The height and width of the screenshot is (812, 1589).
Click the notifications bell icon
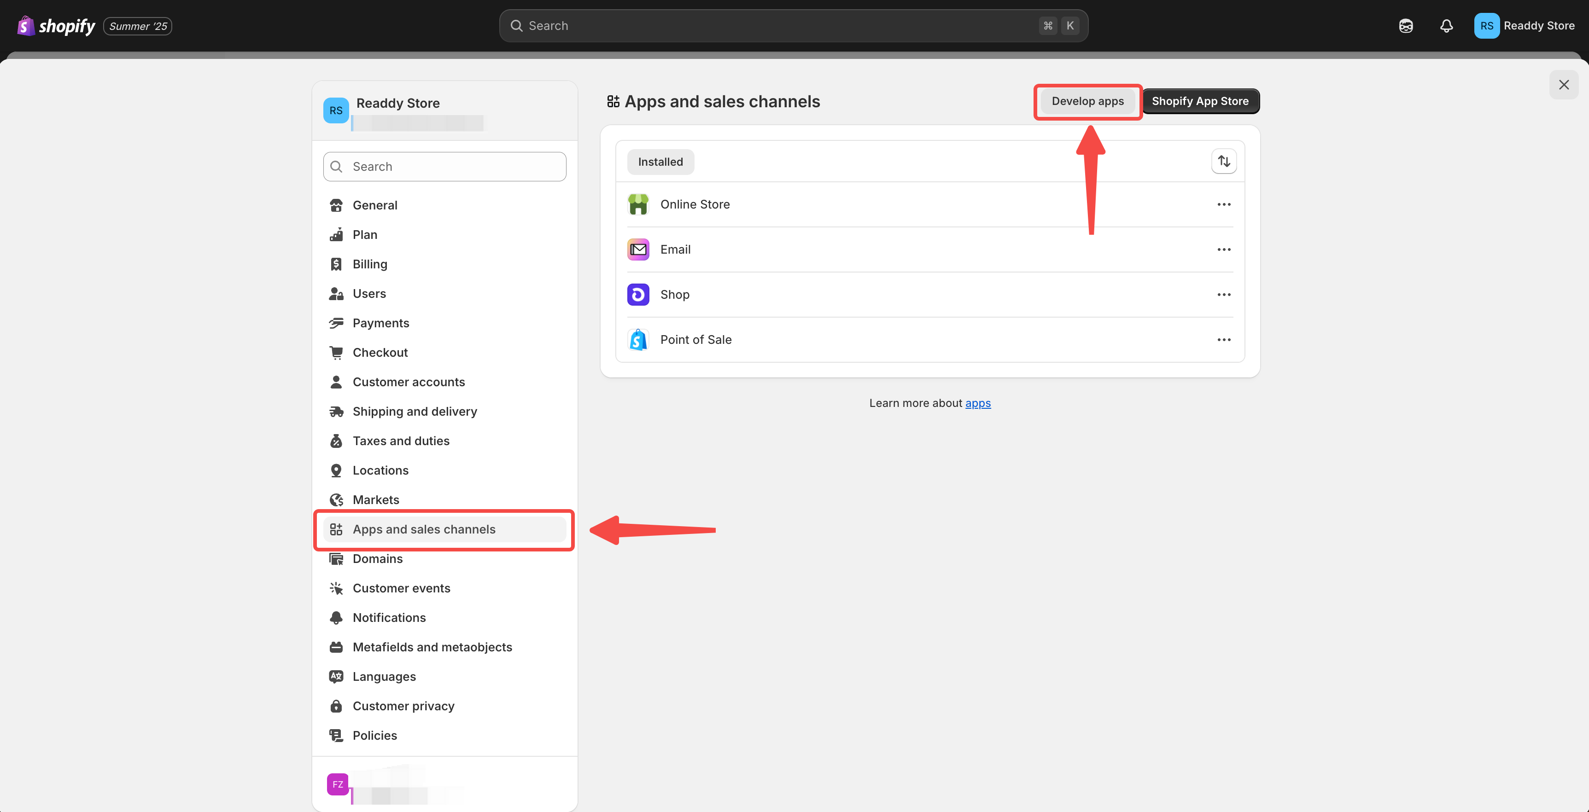pyautogui.click(x=1446, y=26)
